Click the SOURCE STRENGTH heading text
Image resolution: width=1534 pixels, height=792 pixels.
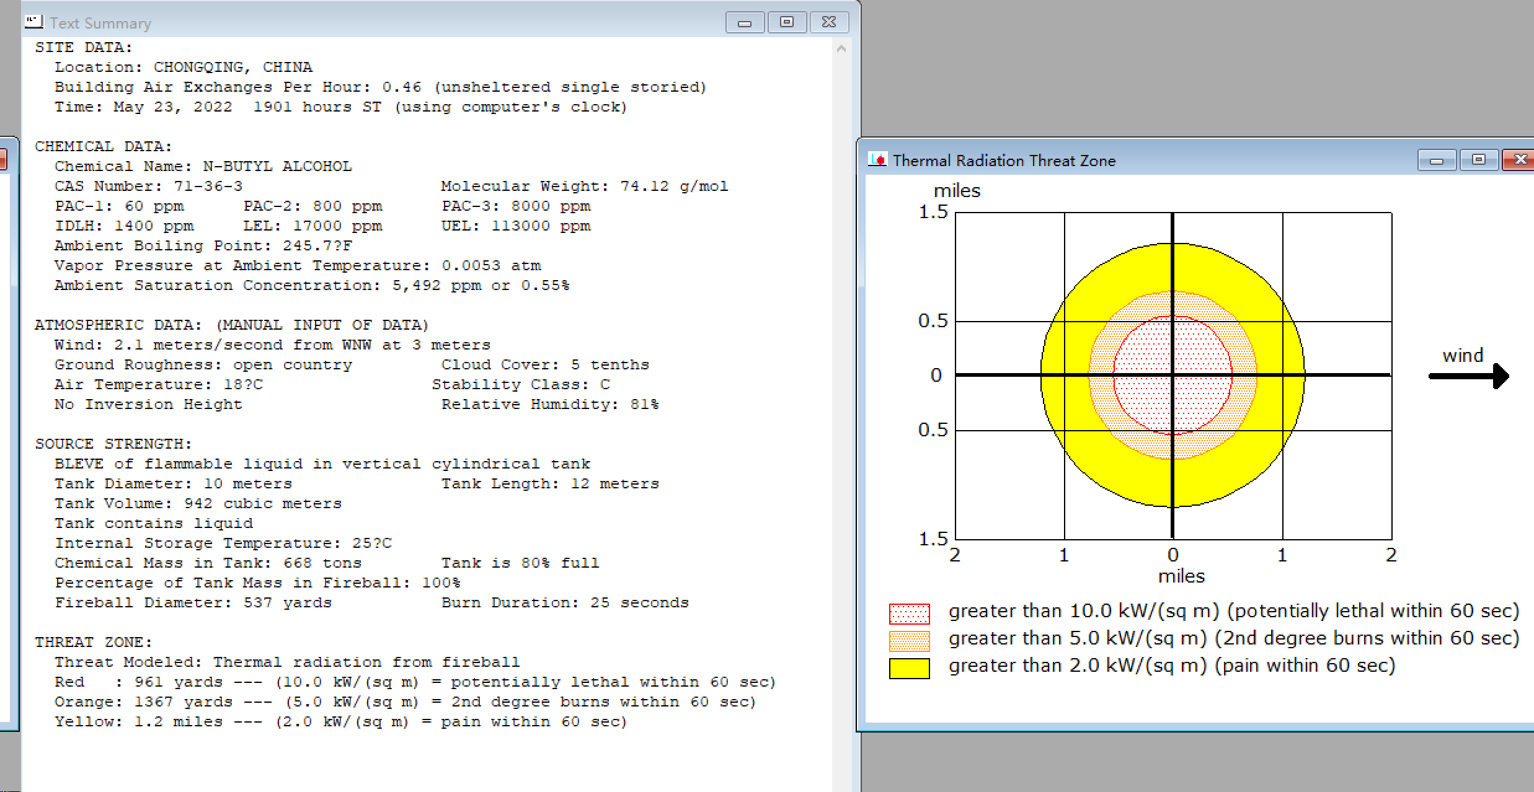113,444
